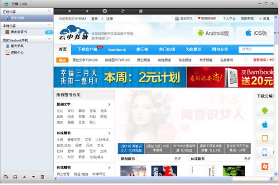Click the browser back arrow icon
Viewport: 279px width, 185px height.
(69, 11)
